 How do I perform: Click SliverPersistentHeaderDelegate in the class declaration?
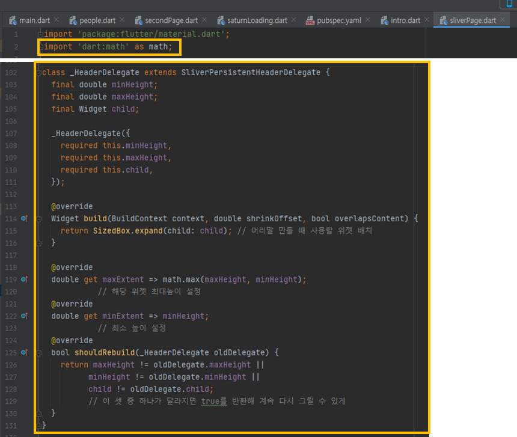(x=251, y=73)
